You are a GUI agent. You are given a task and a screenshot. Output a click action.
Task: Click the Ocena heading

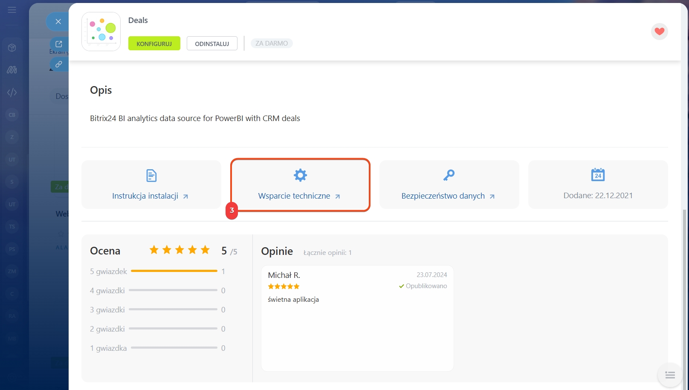105,251
